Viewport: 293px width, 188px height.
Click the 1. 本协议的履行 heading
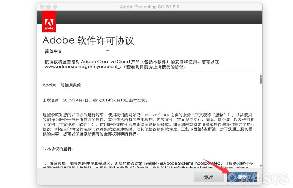(x=58, y=149)
